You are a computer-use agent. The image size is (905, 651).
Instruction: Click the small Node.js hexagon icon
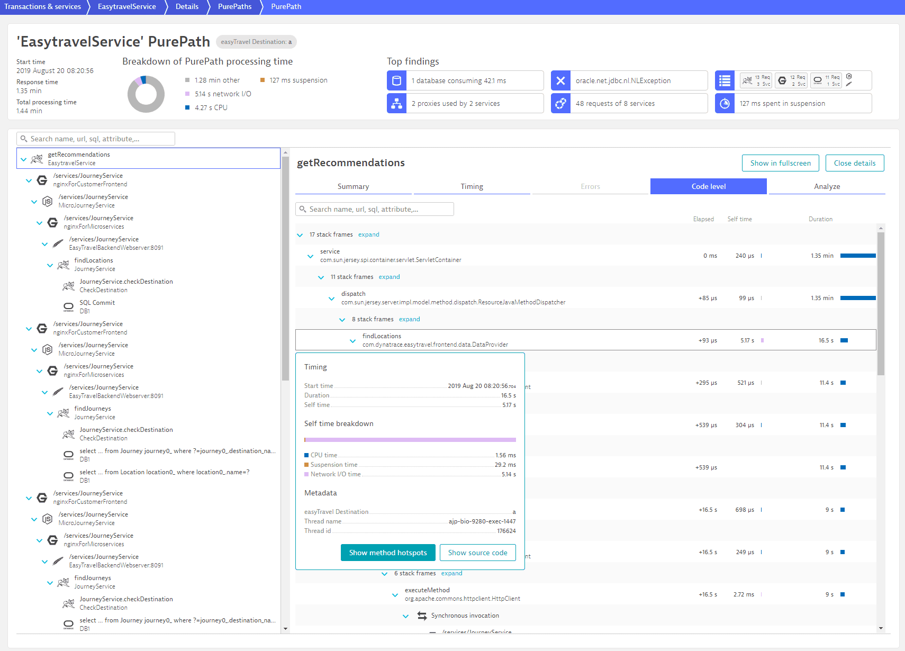849,76
